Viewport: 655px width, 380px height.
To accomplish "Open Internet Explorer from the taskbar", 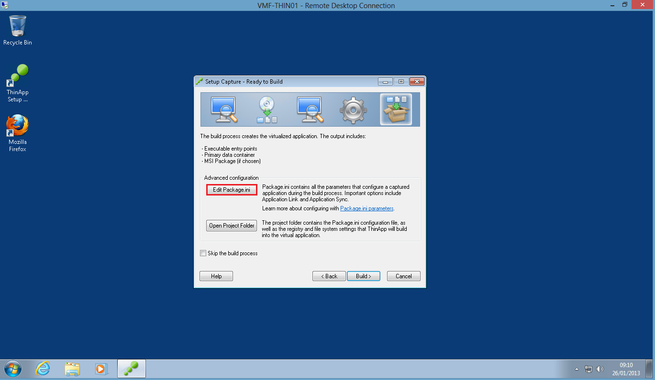I will pyautogui.click(x=43, y=369).
